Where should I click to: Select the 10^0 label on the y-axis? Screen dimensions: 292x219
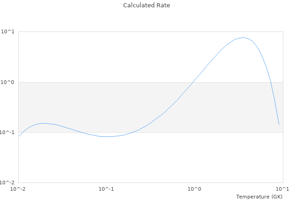(9, 82)
